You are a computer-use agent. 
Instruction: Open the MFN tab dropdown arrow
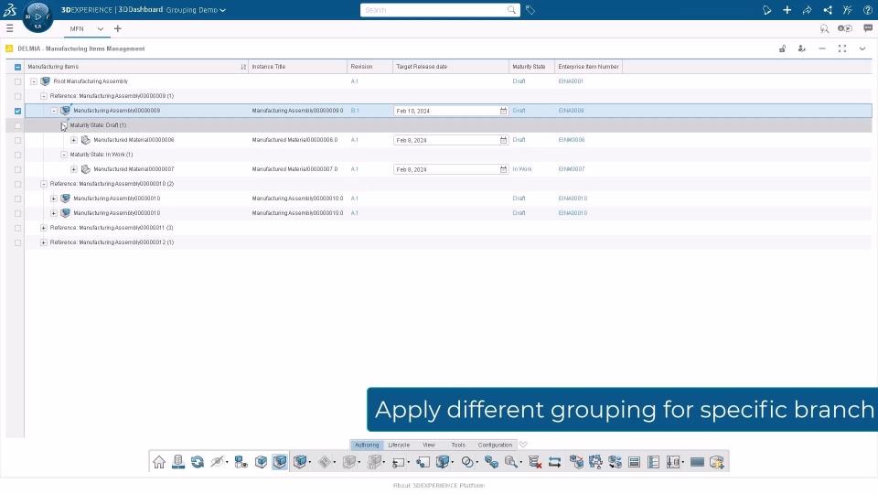click(x=101, y=29)
